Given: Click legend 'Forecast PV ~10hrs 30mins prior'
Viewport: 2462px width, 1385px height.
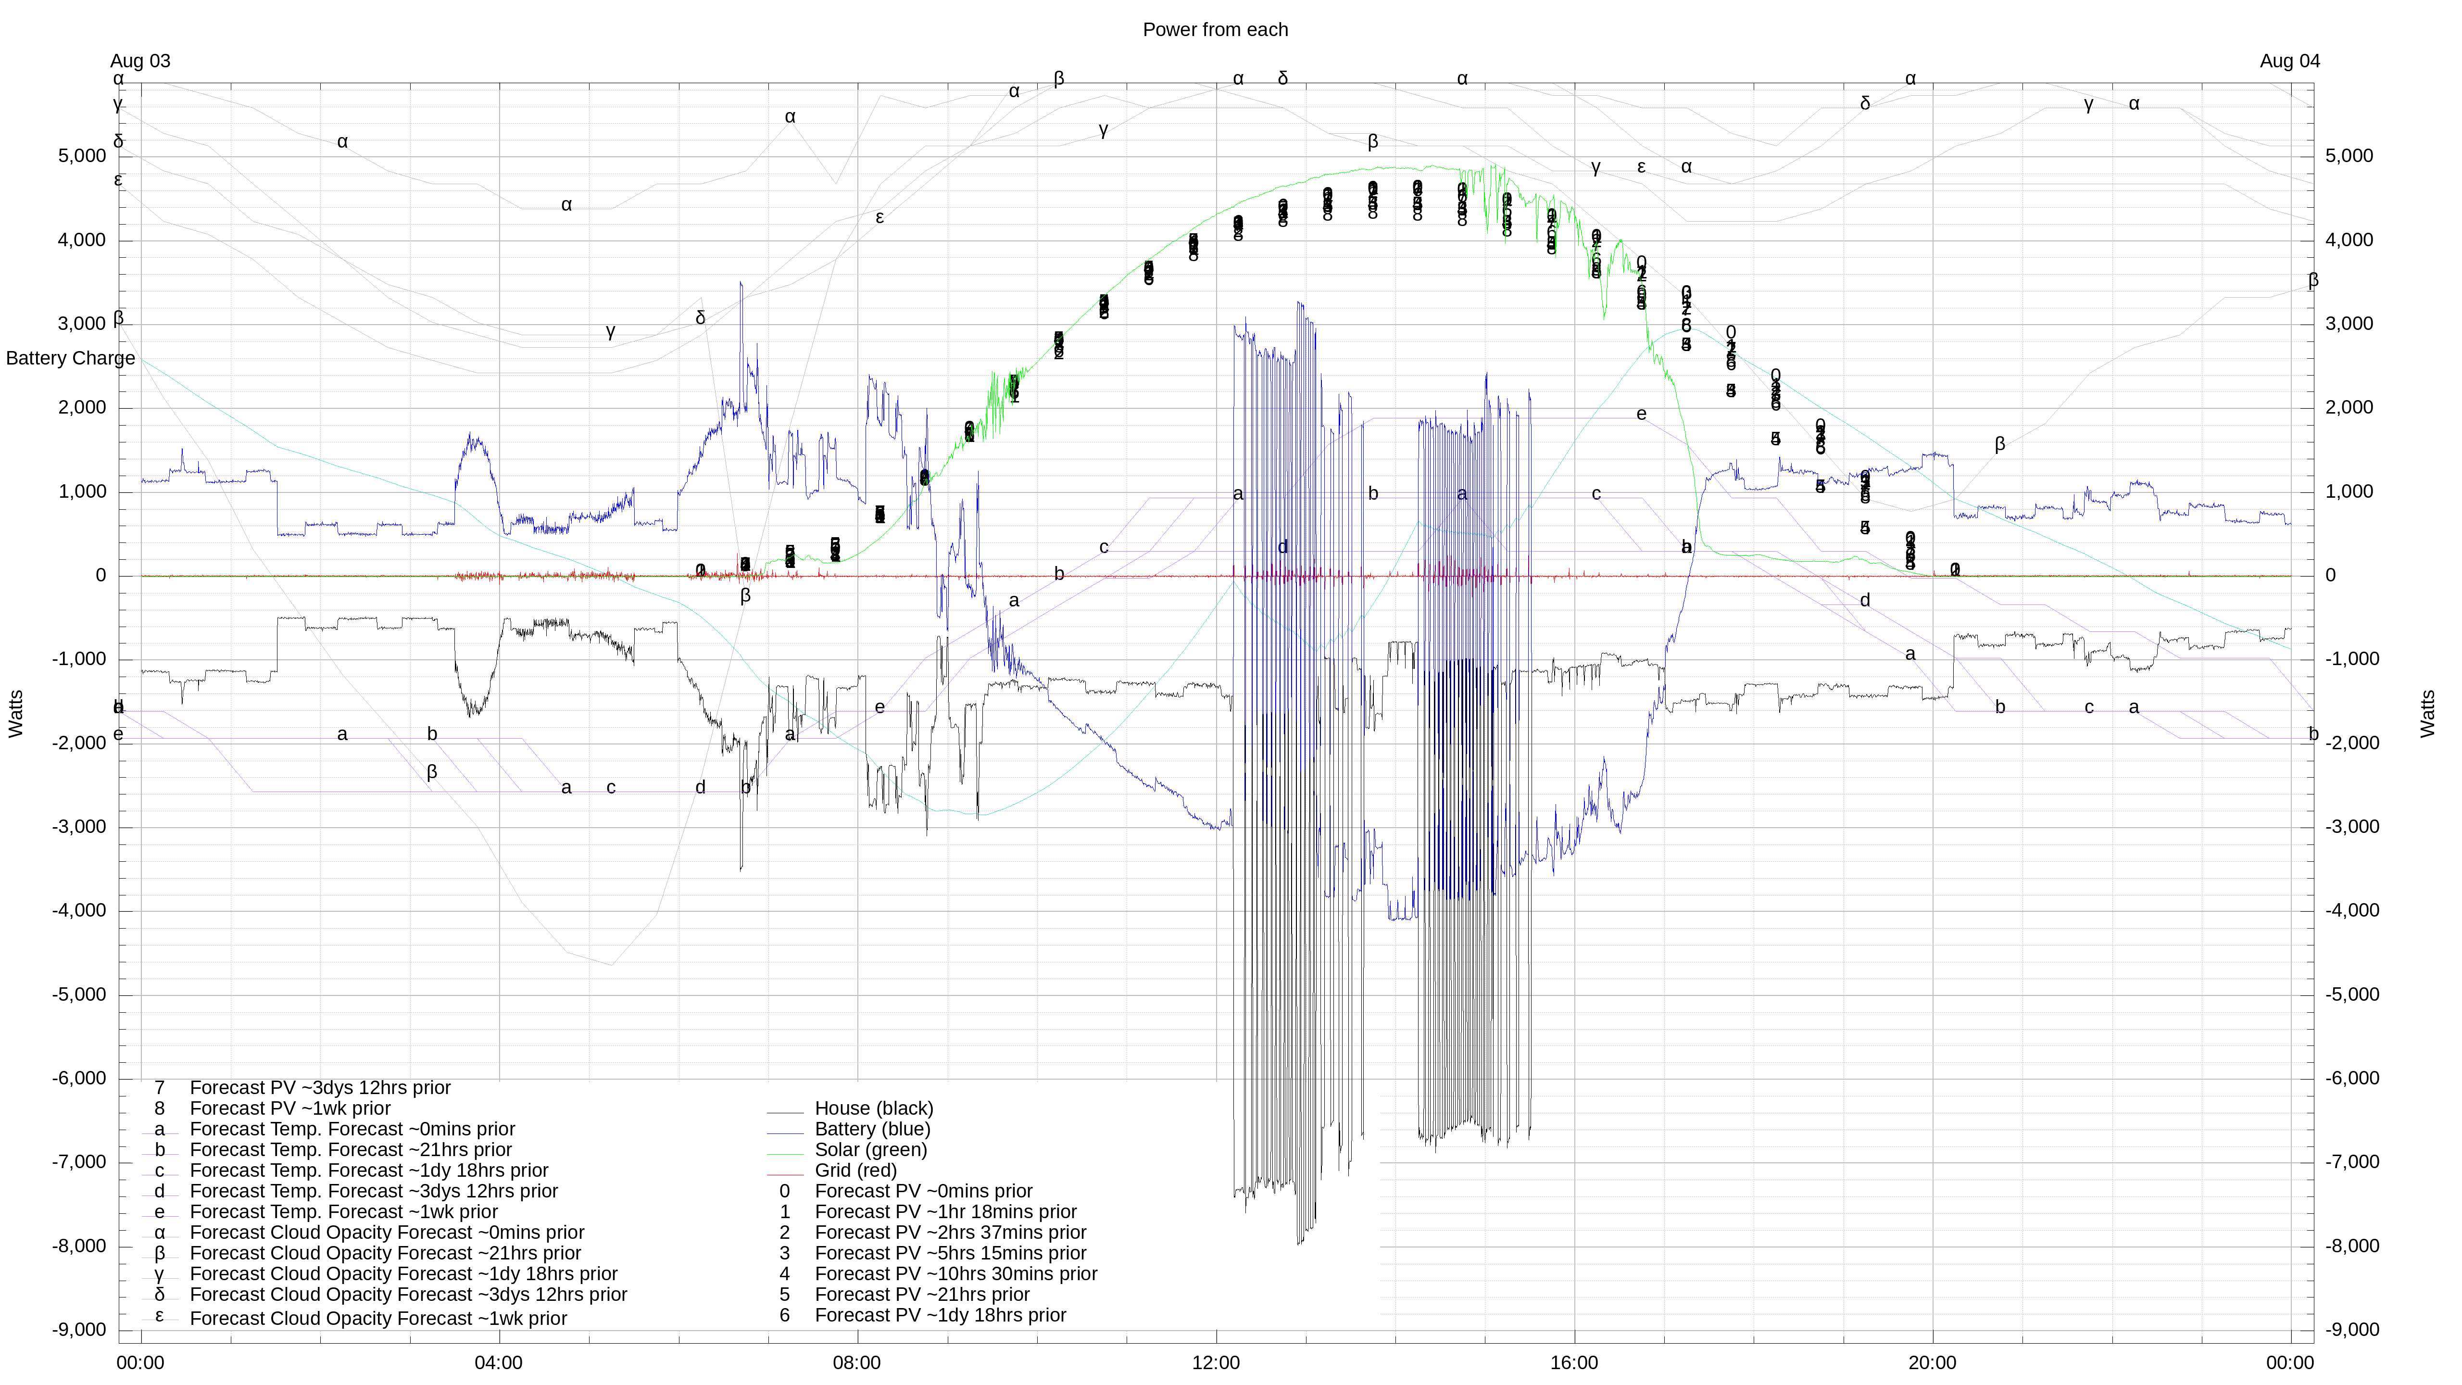Looking at the screenshot, I should coord(956,1274).
